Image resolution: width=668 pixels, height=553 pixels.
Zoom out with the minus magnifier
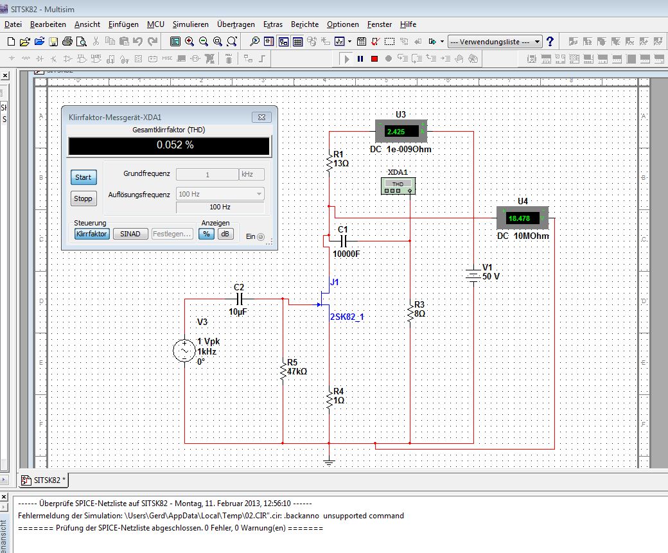203,41
